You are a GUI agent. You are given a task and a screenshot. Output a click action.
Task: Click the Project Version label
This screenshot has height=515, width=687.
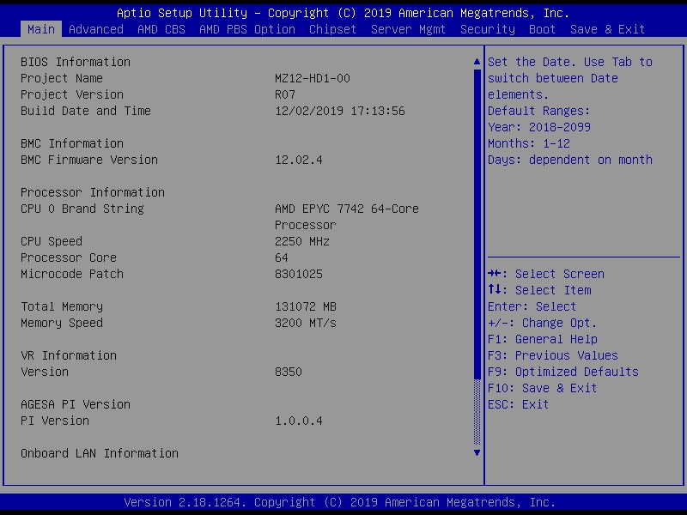tap(72, 94)
